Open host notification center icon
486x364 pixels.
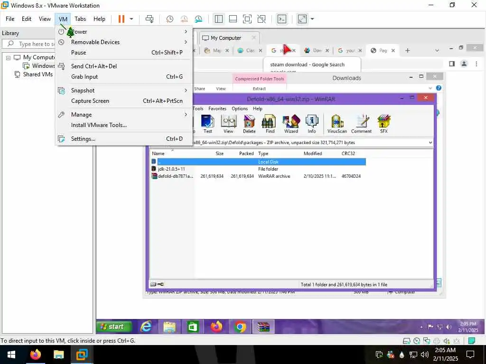(x=470, y=355)
